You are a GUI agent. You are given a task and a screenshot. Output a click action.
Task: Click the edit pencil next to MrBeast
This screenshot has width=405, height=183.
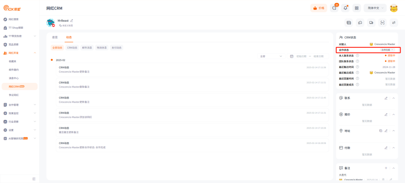72,21
